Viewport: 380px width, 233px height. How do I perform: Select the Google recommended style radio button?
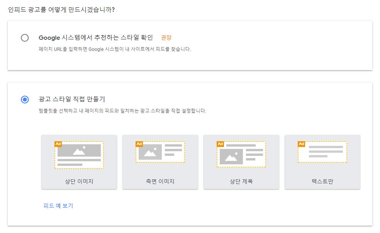click(25, 38)
